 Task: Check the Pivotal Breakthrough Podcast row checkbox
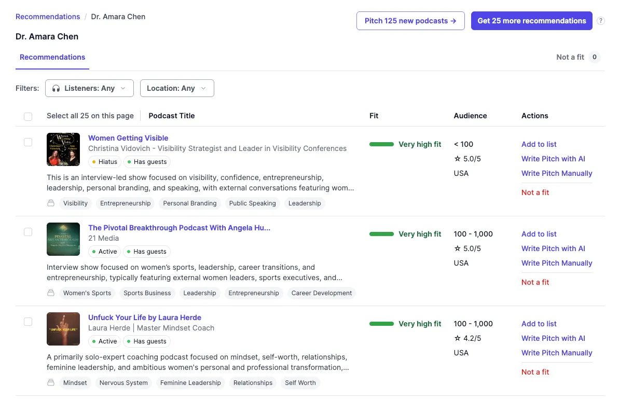pyautogui.click(x=28, y=232)
